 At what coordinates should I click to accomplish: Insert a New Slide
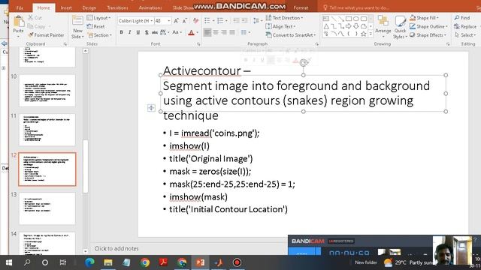[x=77, y=27]
